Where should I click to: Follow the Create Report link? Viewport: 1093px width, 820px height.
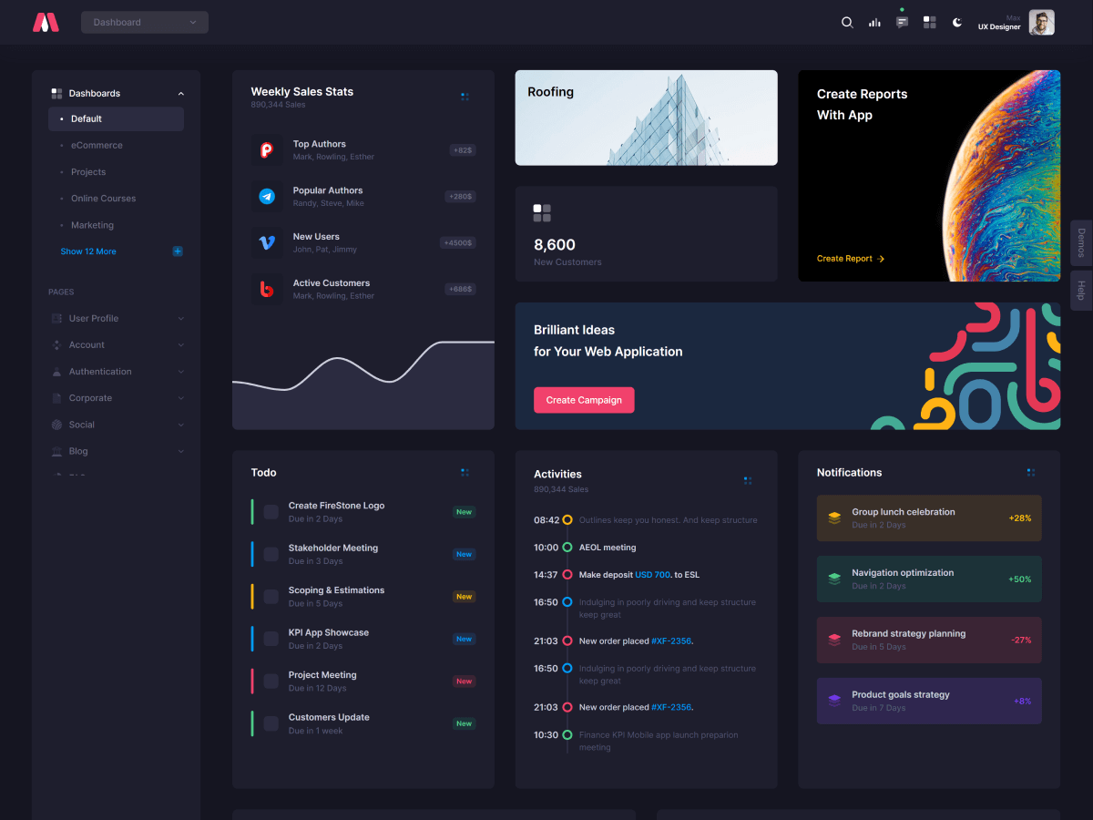(850, 259)
